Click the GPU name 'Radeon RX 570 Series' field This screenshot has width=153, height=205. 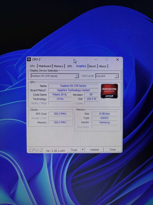pos(73,86)
